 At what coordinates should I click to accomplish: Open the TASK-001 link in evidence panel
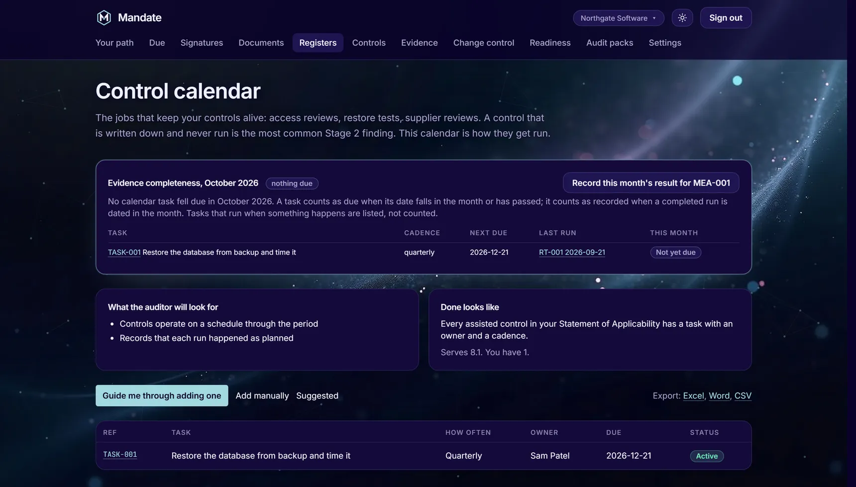124,252
